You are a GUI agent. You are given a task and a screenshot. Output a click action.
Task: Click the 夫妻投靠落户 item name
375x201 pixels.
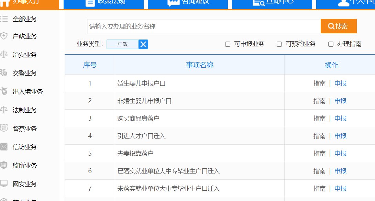[x=135, y=154]
